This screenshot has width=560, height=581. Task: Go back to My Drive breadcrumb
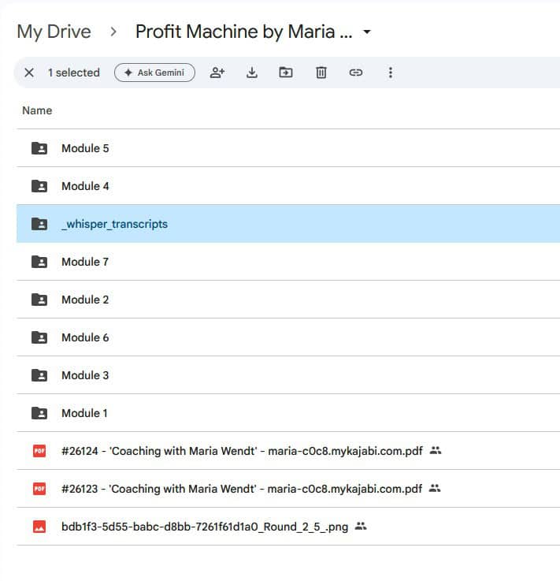(x=54, y=32)
